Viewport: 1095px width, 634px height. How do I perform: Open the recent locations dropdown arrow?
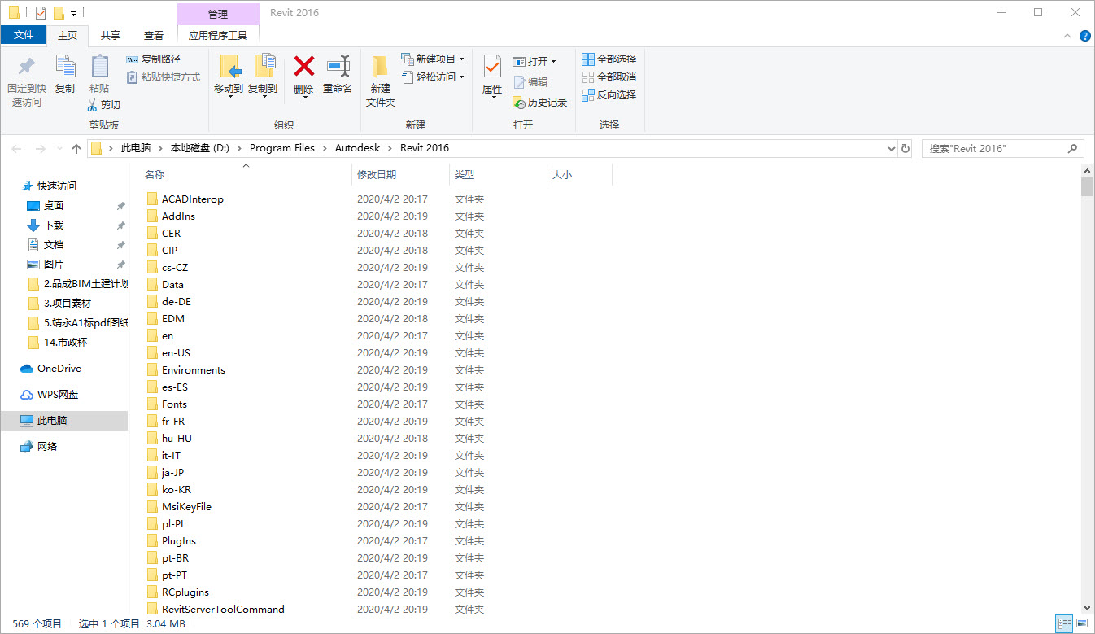[59, 149]
